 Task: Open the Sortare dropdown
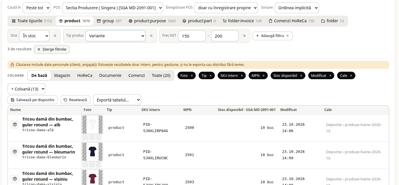tap(297, 8)
